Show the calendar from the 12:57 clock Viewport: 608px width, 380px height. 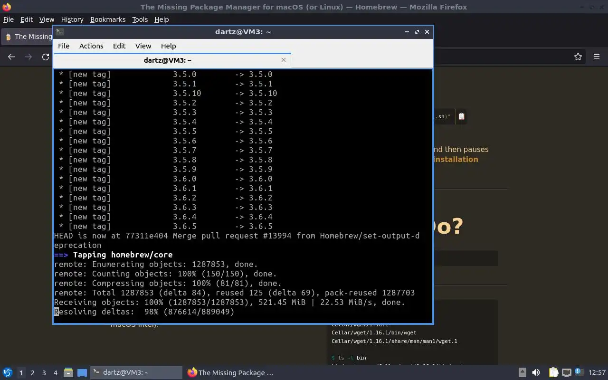coord(597,373)
